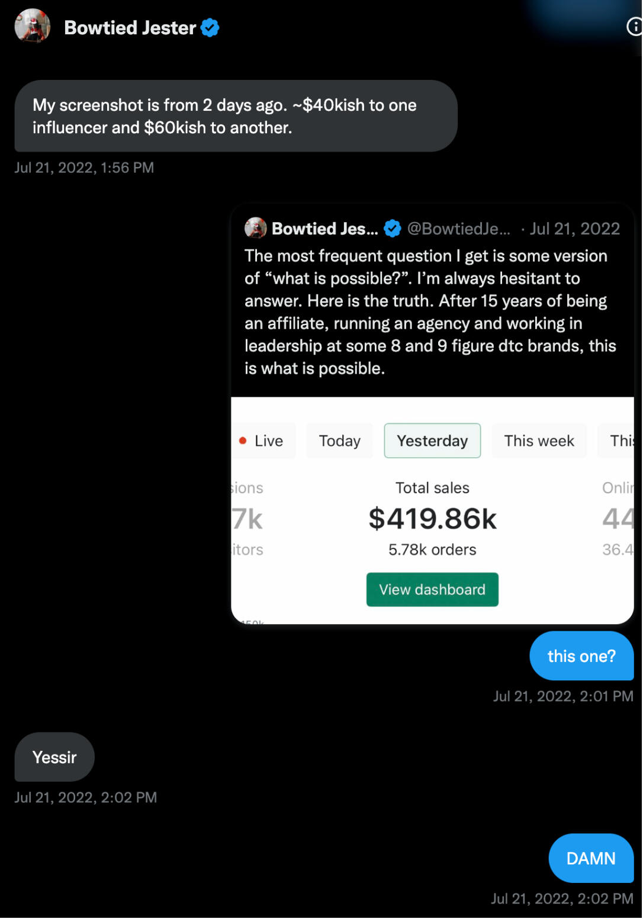Click Bowtied Jester's header profile avatar
The image size is (643, 919).
(32, 27)
